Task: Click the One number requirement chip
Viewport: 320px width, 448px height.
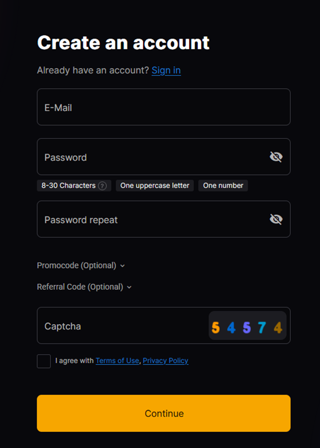Action: 223,186
